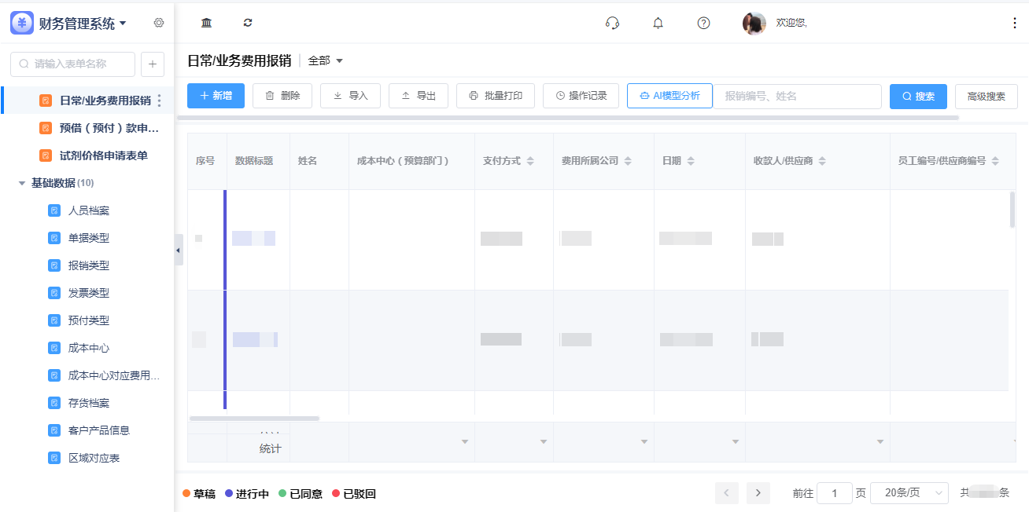
Task: Click the refresh icon in top bar
Action: (x=248, y=23)
